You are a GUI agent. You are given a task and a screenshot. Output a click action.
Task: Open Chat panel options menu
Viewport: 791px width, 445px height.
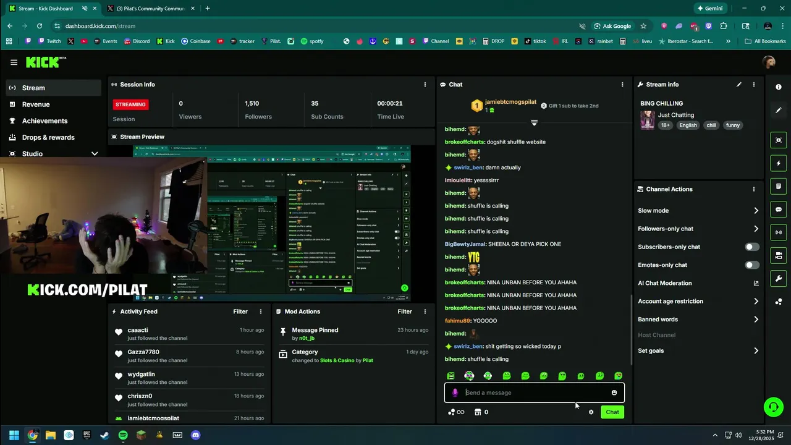[622, 85]
